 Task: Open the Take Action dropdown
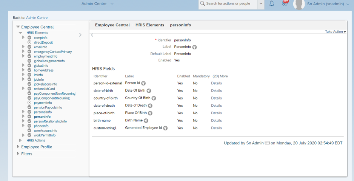coord(336,32)
